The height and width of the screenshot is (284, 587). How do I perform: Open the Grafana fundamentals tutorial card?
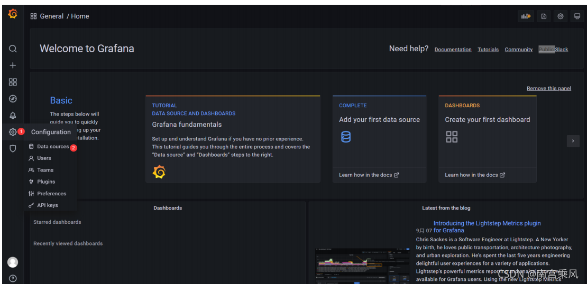[233, 139]
